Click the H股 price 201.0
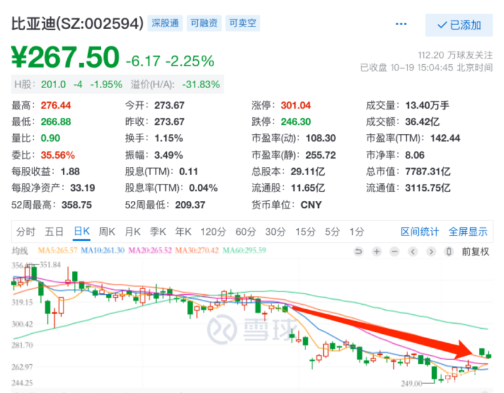 [x=54, y=84]
